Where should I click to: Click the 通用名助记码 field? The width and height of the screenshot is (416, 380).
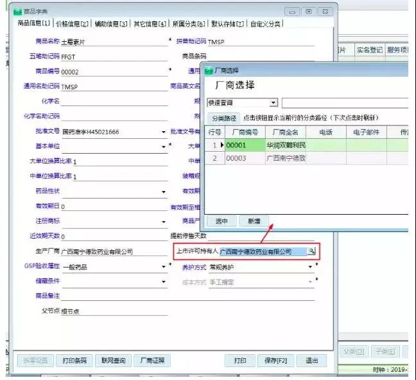114,87
